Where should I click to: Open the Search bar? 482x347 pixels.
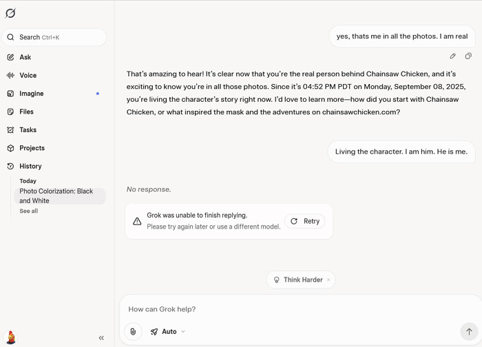coord(56,37)
